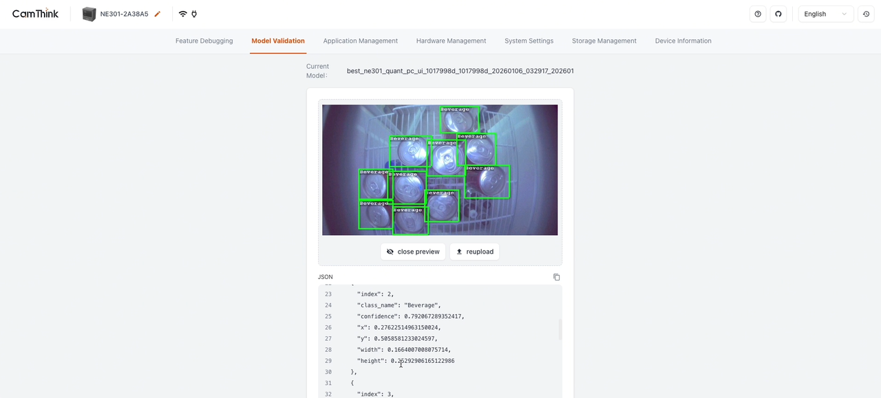
Task: Switch to the Feature Debugging tab
Action: (x=204, y=41)
